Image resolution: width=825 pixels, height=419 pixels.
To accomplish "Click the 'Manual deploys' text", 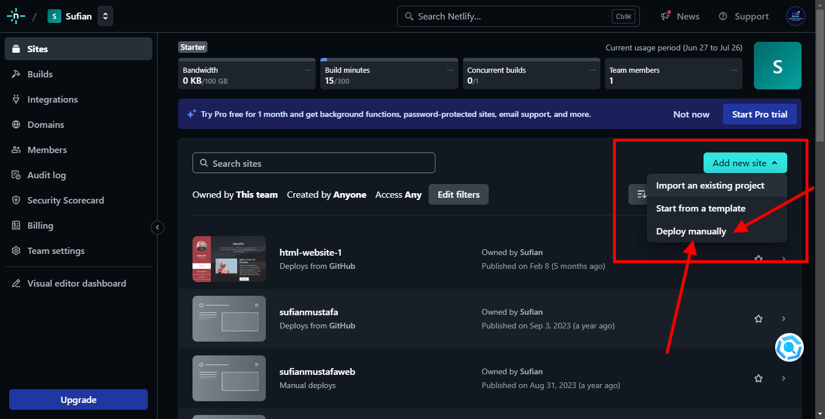I will (x=308, y=385).
